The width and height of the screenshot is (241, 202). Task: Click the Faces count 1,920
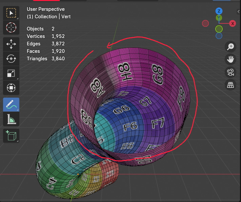click(58, 51)
